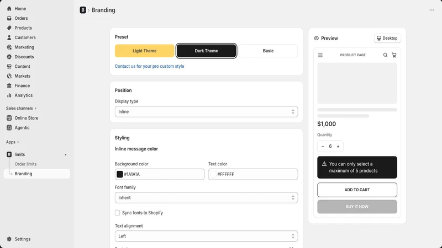Select the Basic preset

(x=268, y=51)
